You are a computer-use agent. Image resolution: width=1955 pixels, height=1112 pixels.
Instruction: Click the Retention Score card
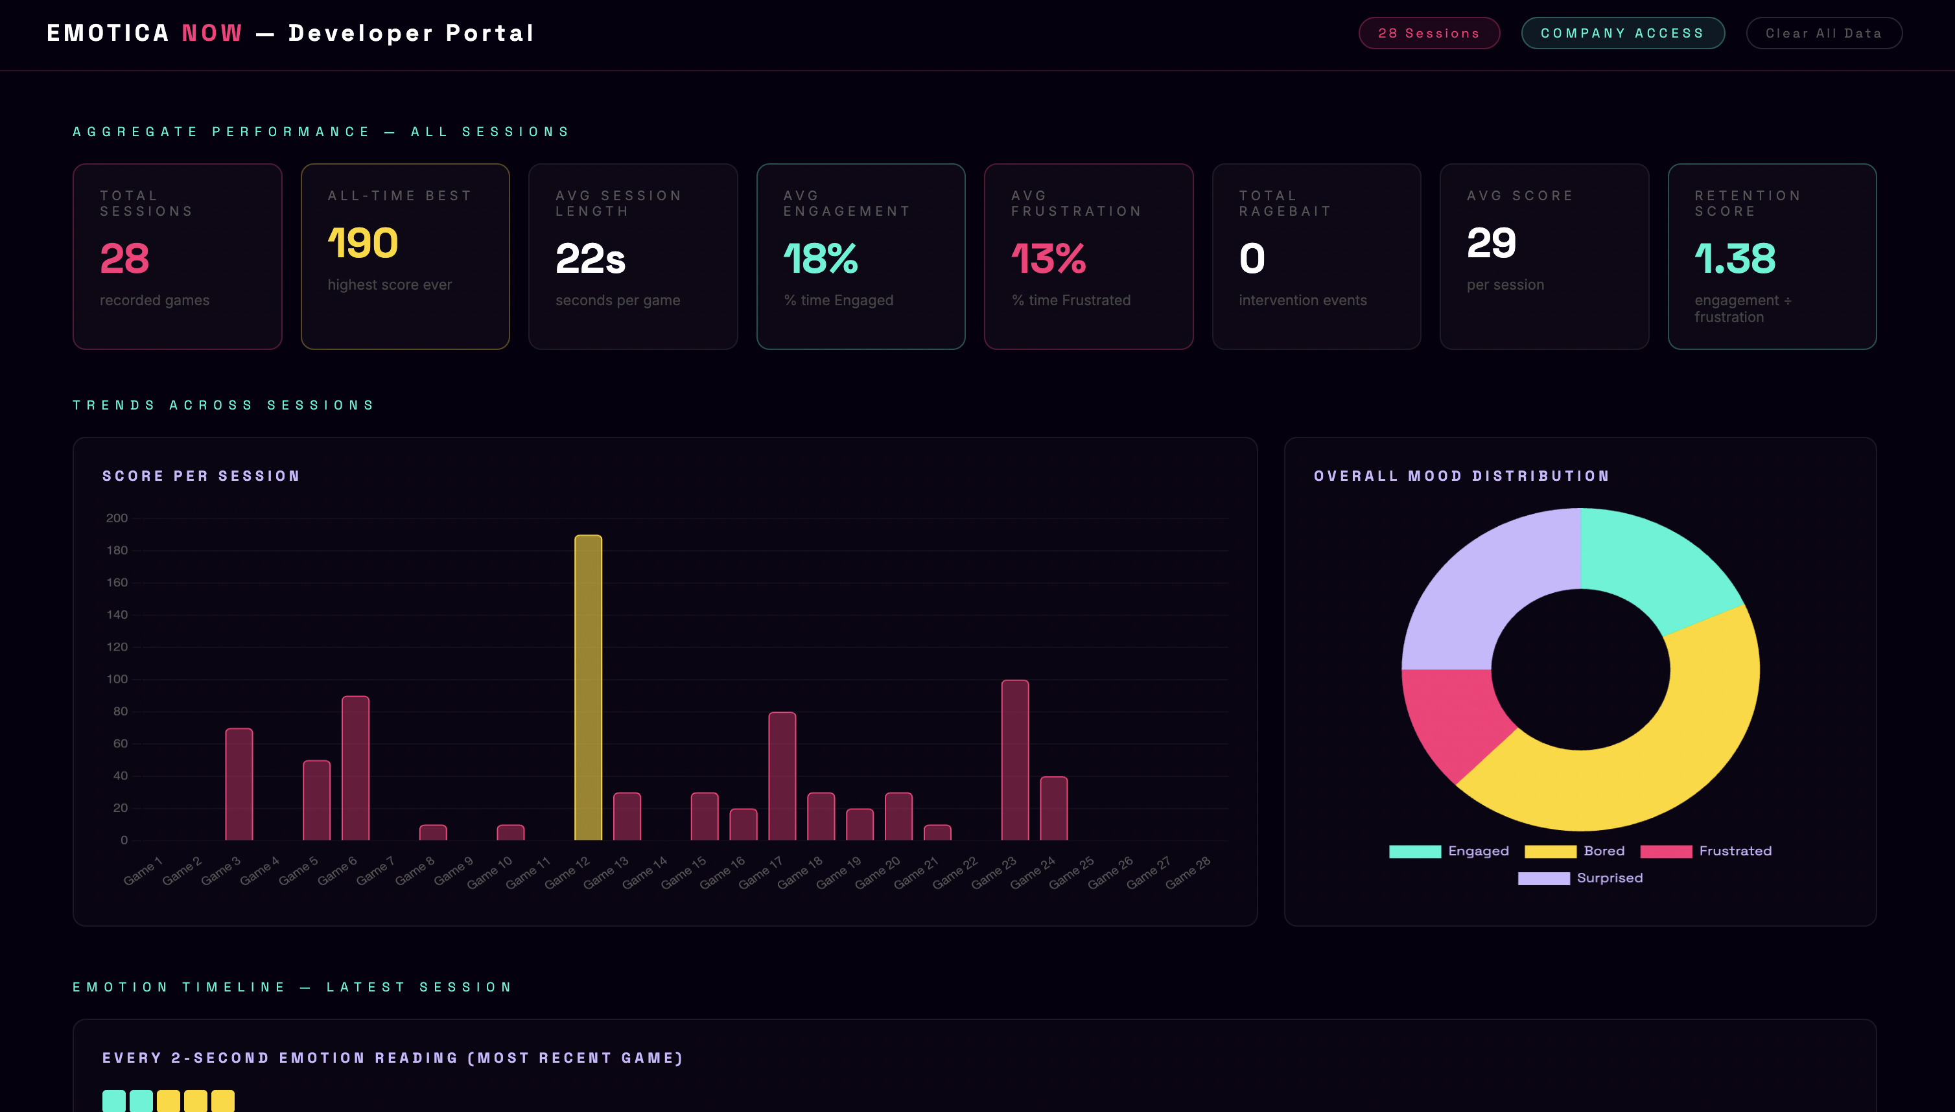(1771, 256)
